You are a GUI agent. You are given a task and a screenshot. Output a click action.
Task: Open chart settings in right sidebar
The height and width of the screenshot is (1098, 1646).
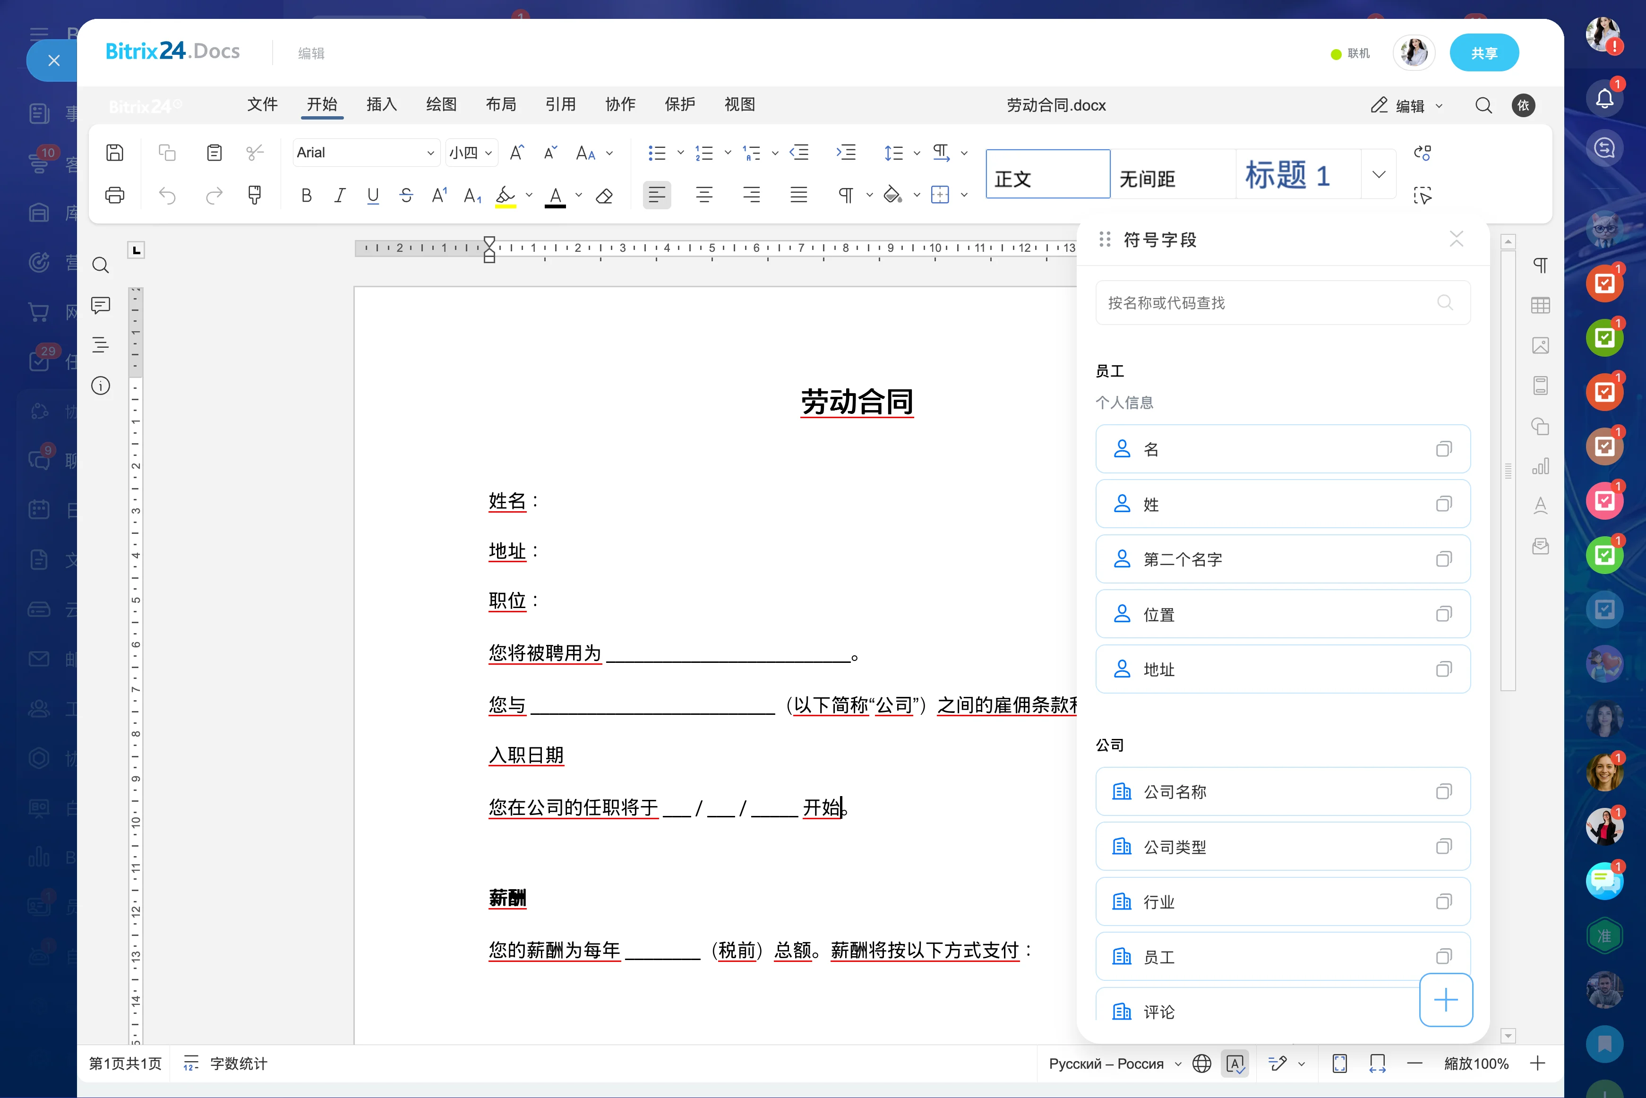point(1540,466)
